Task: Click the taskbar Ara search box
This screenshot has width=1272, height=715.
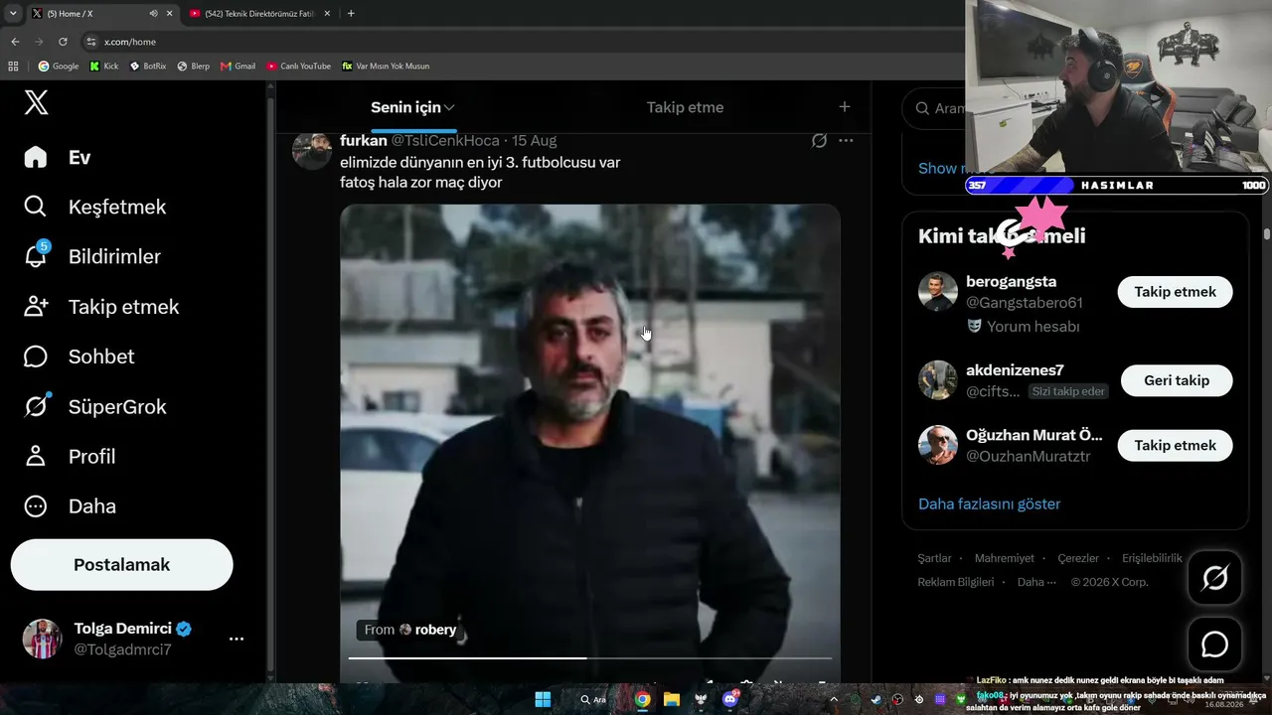Action: click(593, 699)
